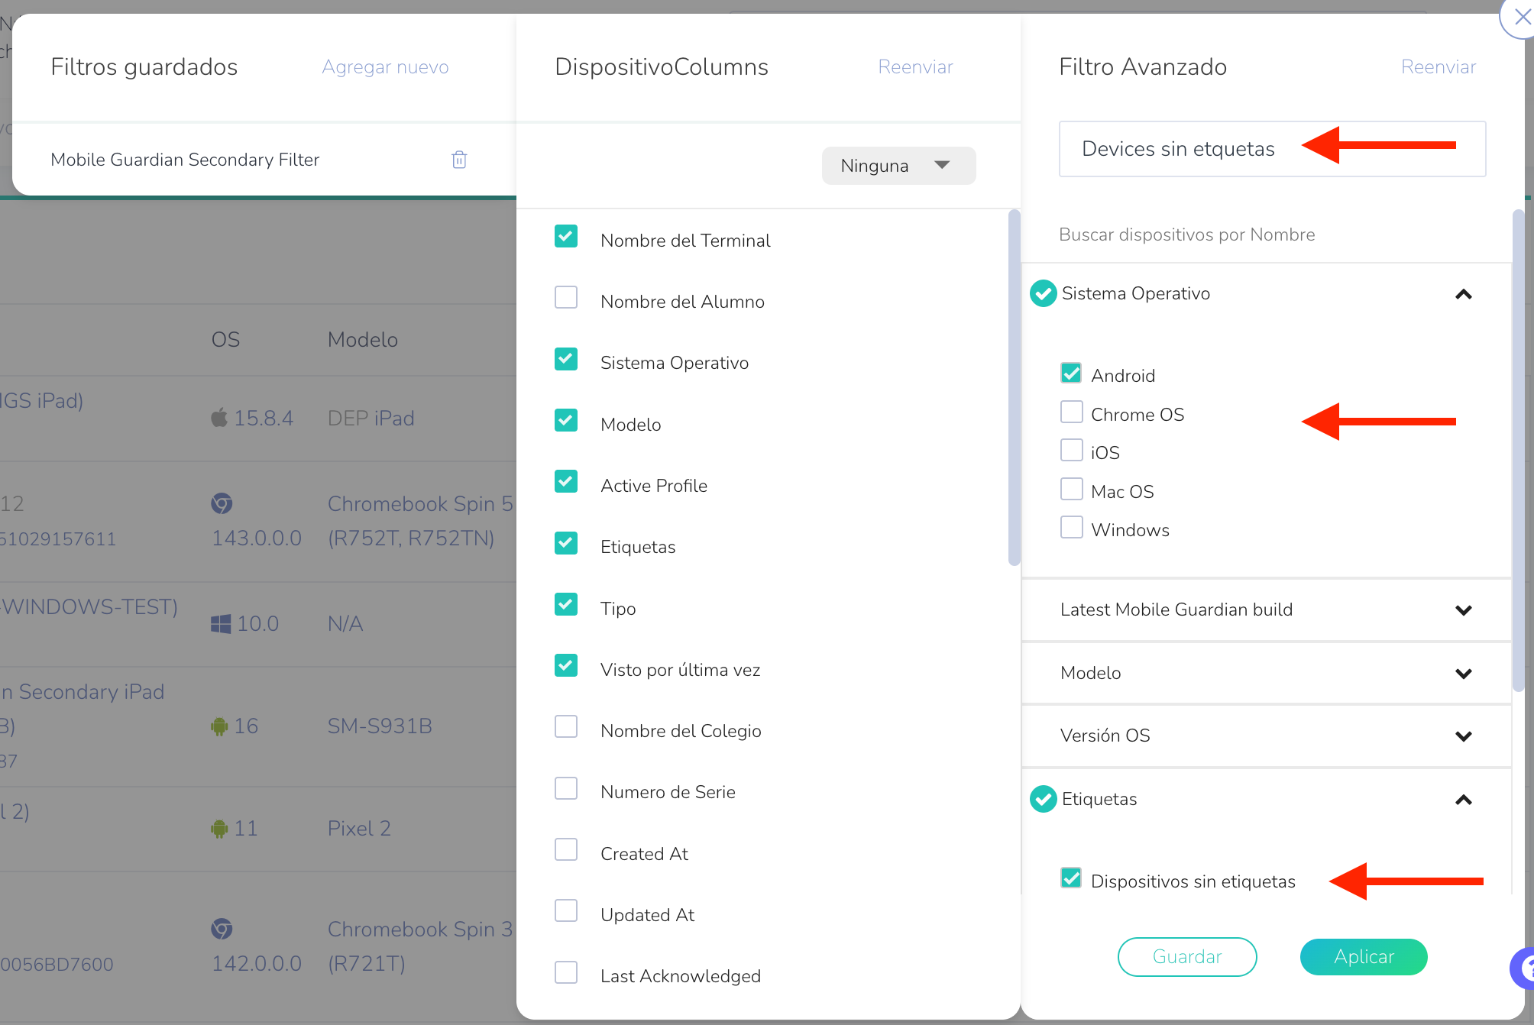Click Chrome icon for Chromebook Spin 5 row

222,504
